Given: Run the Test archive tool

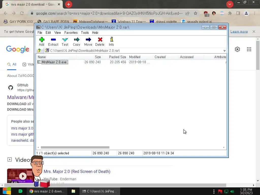Looking at the screenshot, I should 65,41.
